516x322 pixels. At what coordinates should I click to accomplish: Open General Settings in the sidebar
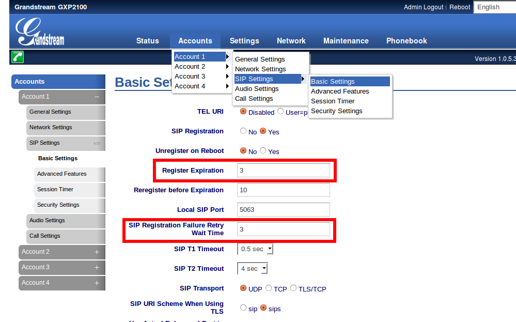click(x=66, y=112)
